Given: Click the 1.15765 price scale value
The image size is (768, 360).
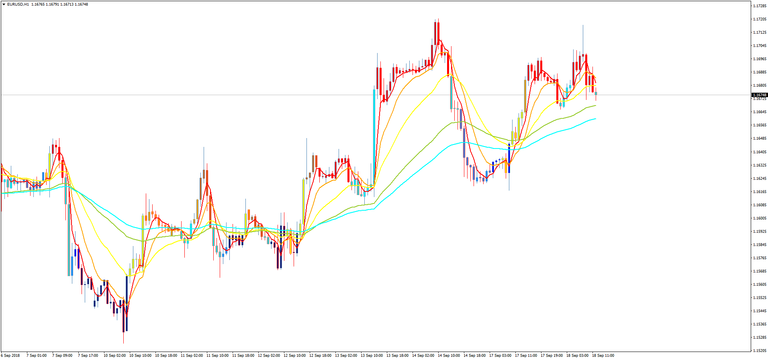Looking at the screenshot, I should point(760,258).
